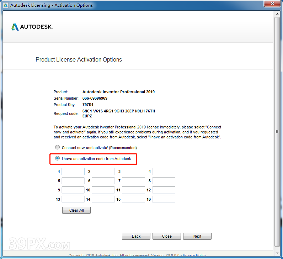Click the Autodesk logo in header

coord(32,27)
